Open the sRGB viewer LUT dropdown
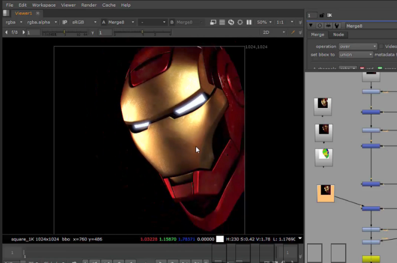The height and width of the screenshot is (263, 397). 84,22
